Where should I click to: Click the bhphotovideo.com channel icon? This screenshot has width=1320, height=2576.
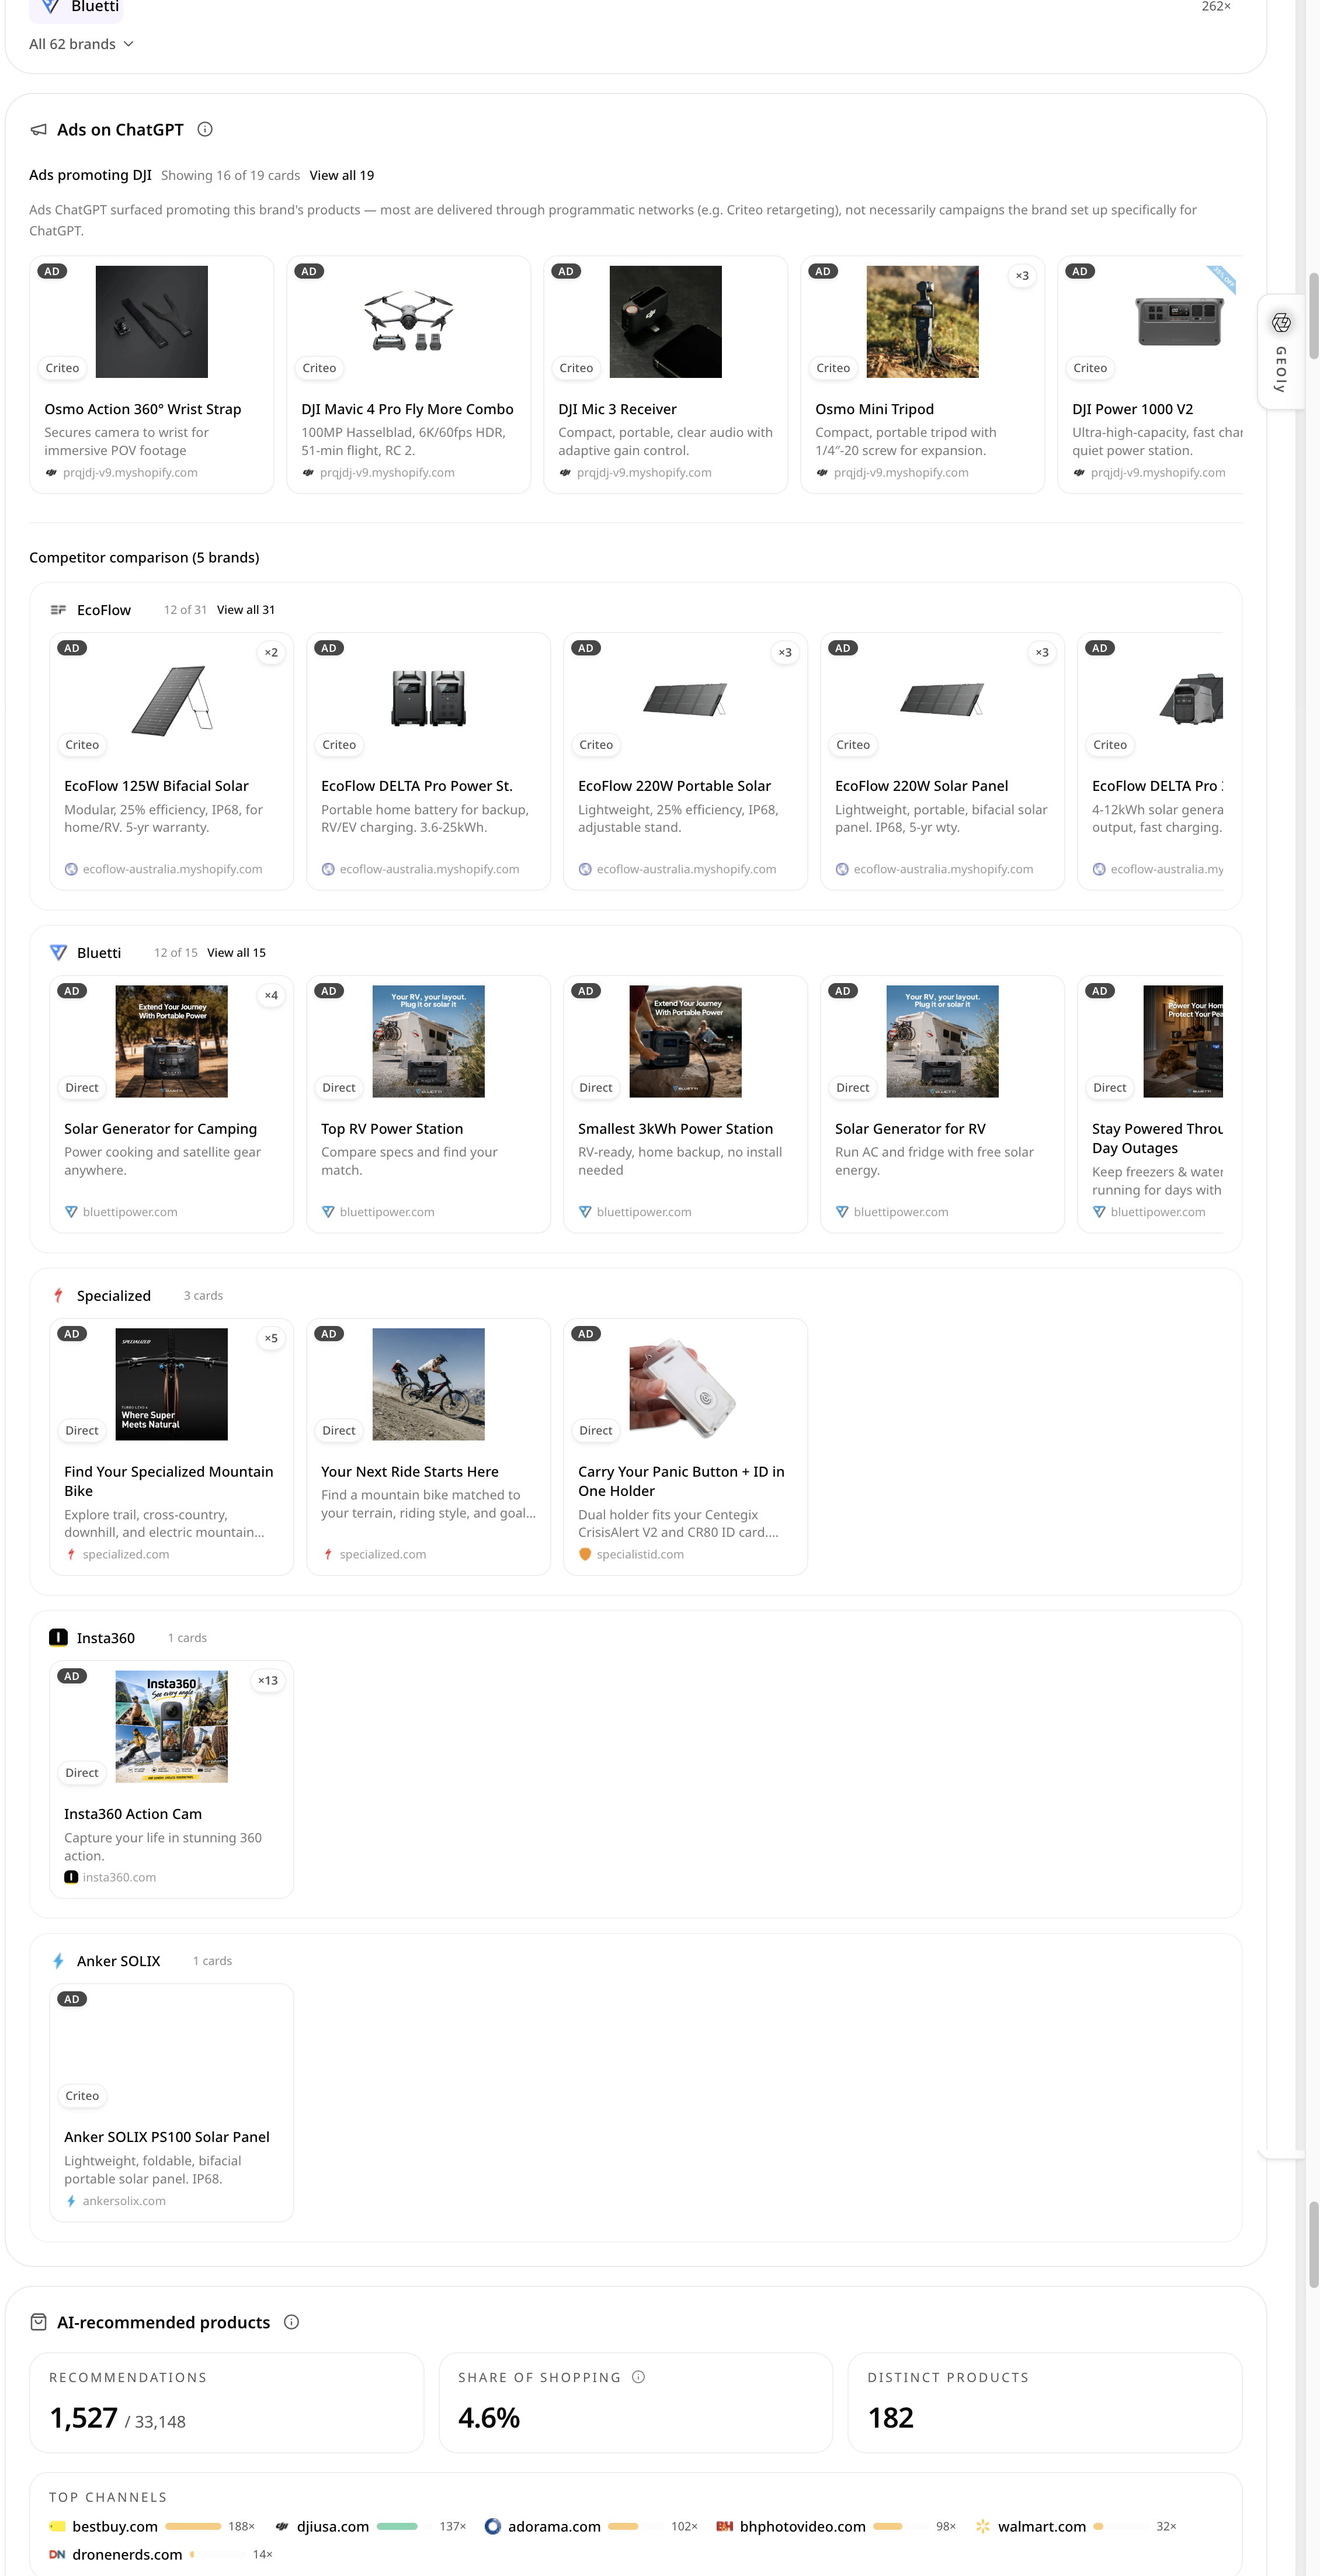coord(725,2527)
